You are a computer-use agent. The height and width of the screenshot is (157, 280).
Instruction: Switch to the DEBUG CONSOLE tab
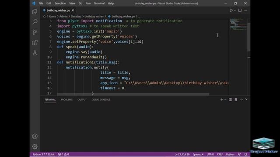(101, 100)
